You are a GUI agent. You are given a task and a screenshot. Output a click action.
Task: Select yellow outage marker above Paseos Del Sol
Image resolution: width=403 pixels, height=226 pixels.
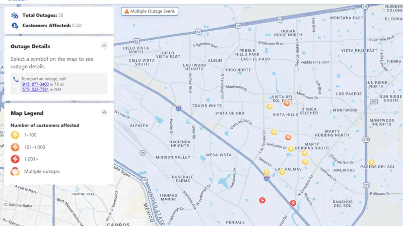click(371, 162)
